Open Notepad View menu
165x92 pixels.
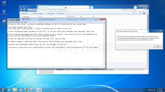click(21, 22)
